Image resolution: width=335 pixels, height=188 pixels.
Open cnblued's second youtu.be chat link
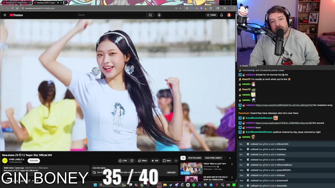283,123
